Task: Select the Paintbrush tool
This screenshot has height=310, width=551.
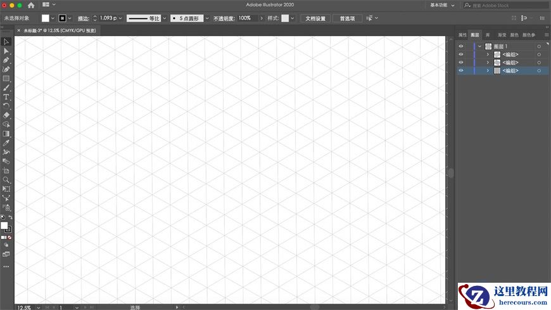Action: [6, 87]
